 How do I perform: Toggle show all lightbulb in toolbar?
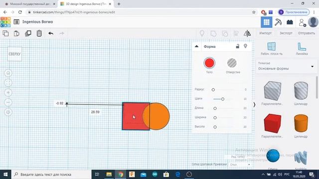click(x=202, y=33)
